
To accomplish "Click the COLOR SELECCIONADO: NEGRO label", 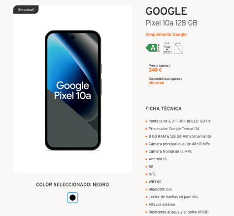I will (x=72, y=184).
